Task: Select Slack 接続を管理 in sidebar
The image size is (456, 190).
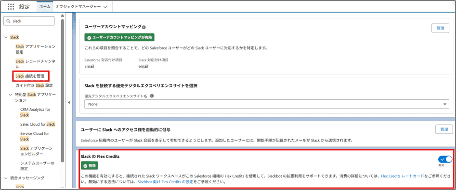Action: 30,76
